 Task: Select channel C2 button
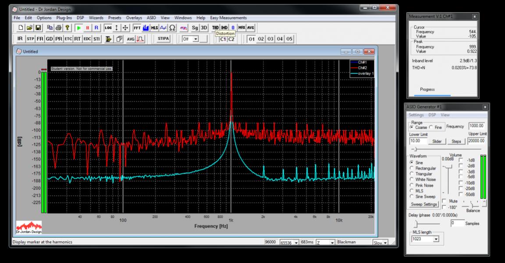(x=231, y=39)
